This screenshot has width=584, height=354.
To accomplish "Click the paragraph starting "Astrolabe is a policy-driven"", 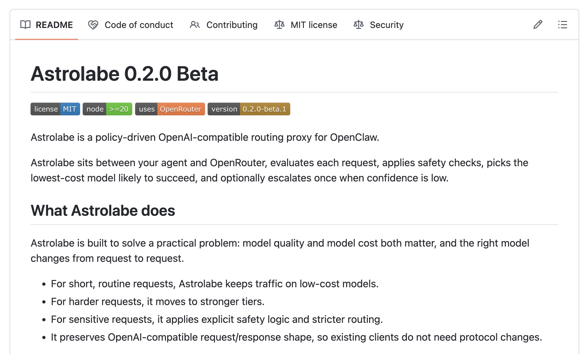I will [205, 137].
